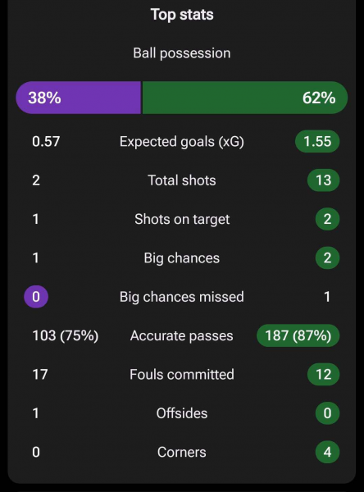Click the green 0 offsides badge
Screen dimensions: 364x492
tap(327, 413)
